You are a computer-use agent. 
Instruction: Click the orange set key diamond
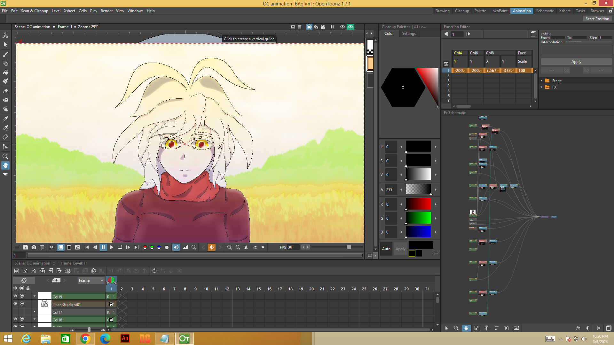212,247
